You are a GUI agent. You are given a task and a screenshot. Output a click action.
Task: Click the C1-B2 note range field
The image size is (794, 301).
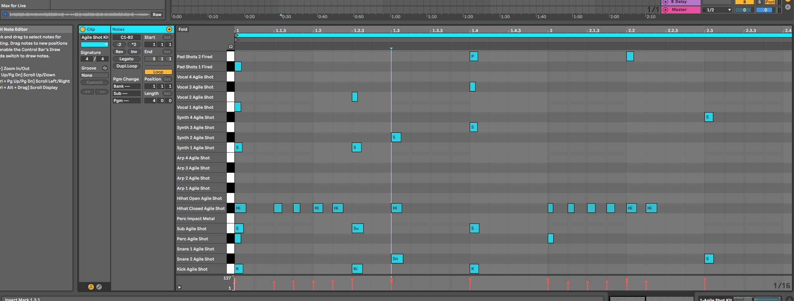coord(126,38)
